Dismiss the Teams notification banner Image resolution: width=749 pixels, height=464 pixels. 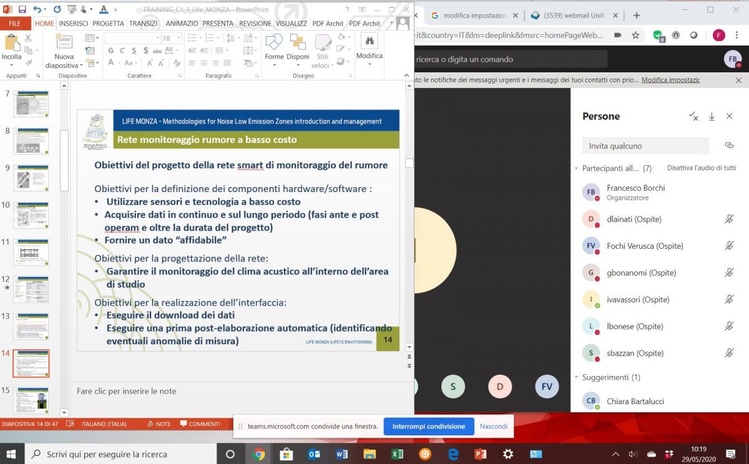(738, 80)
